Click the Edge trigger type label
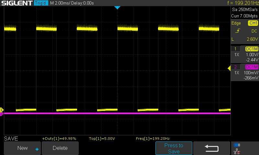The height and width of the screenshot is (155, 259). pyautogui.click(x=236, y=23)
